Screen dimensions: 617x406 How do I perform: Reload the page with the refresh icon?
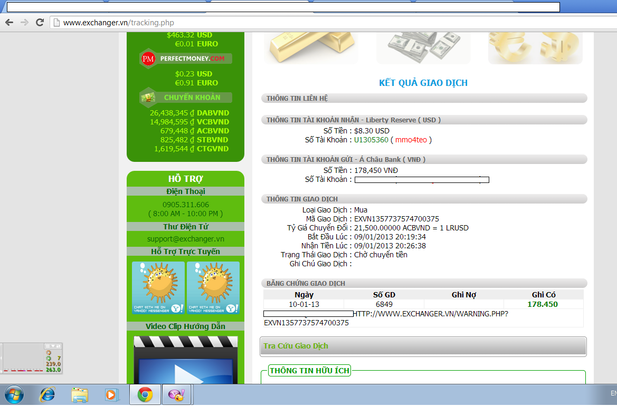coord(40,22)
